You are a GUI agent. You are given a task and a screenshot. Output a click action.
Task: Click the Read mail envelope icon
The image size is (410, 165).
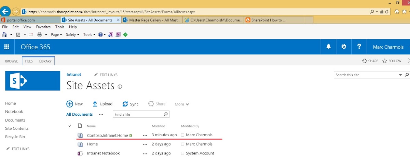31,35
